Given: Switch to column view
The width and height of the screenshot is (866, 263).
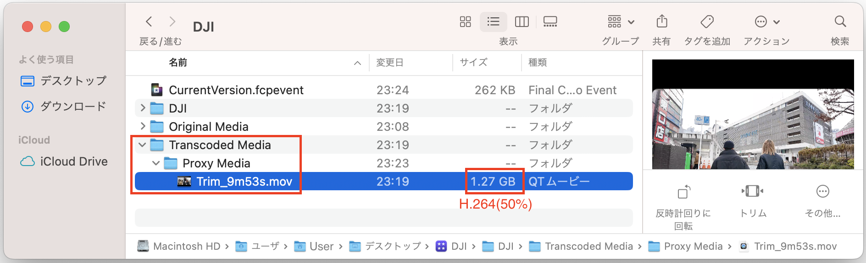Looking at the screenshot, I should point(522,21).
